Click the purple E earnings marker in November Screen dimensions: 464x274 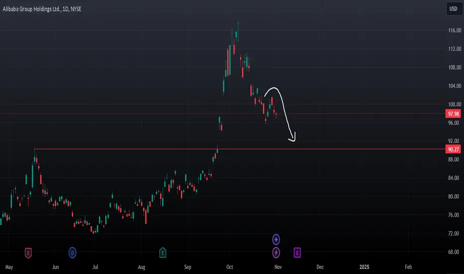click(297, 253)
